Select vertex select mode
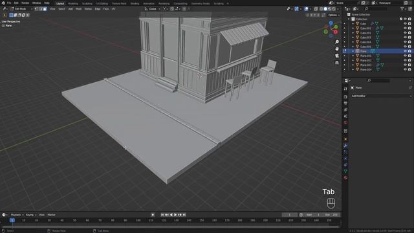 (x=36, y=8)
